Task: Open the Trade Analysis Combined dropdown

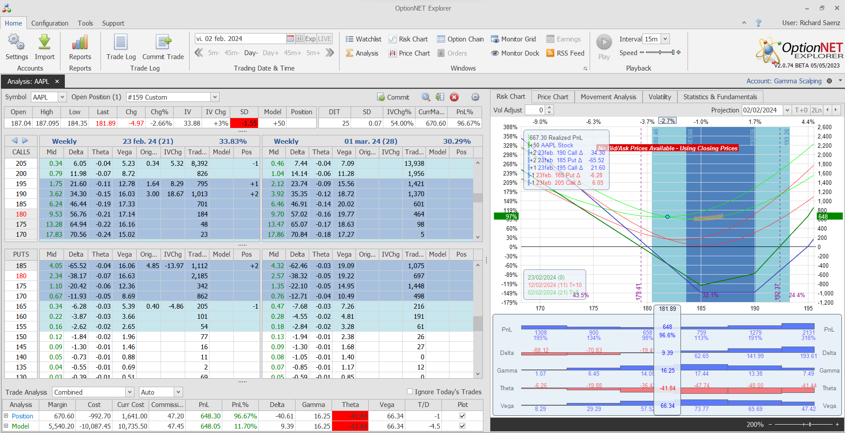Action: pos(130,392)
